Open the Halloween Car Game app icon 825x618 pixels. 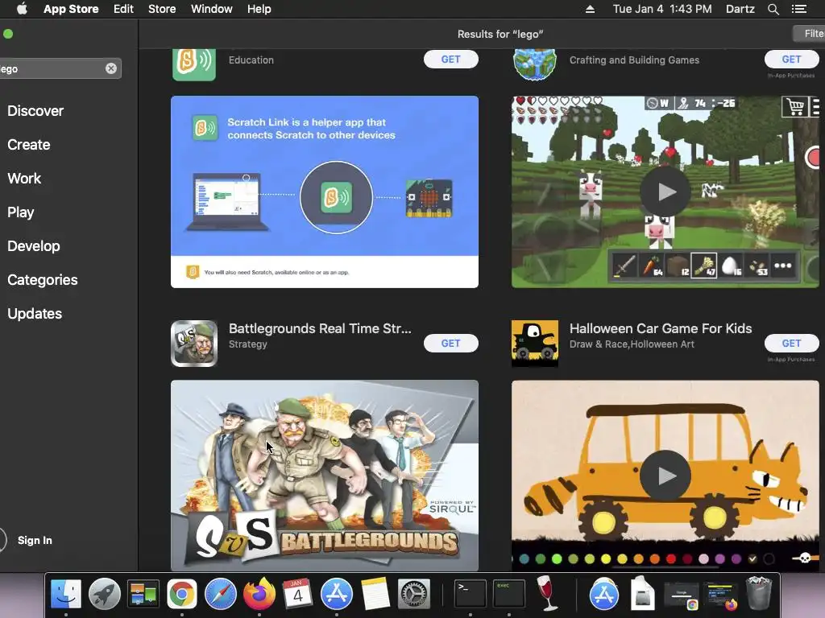pyautogui.click(x=535, y=343)
